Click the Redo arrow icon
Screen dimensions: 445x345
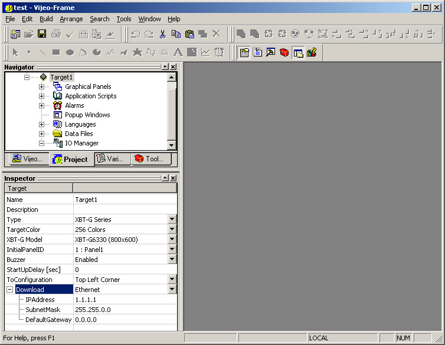click(x=149, y=34)
